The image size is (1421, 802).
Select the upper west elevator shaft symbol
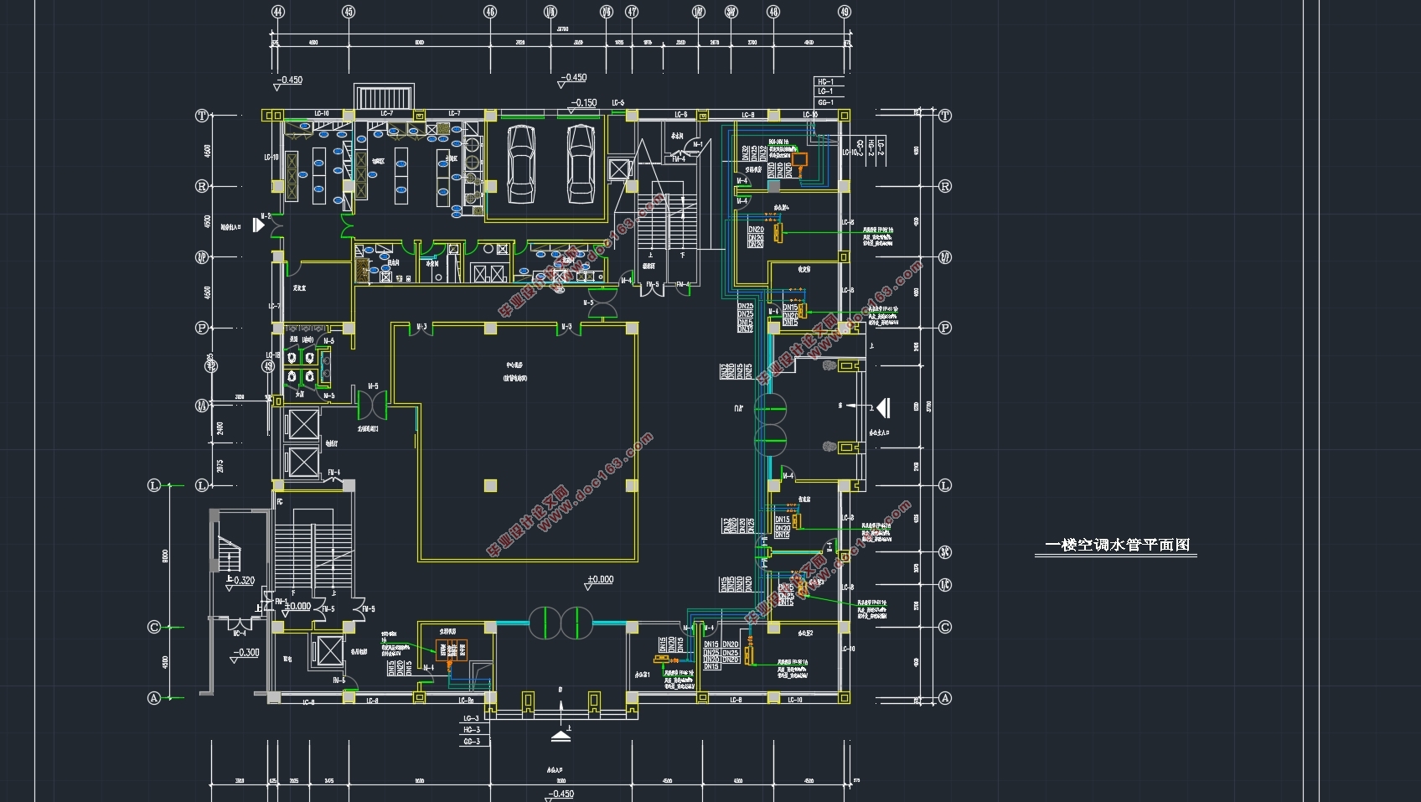tap(302, 425)
